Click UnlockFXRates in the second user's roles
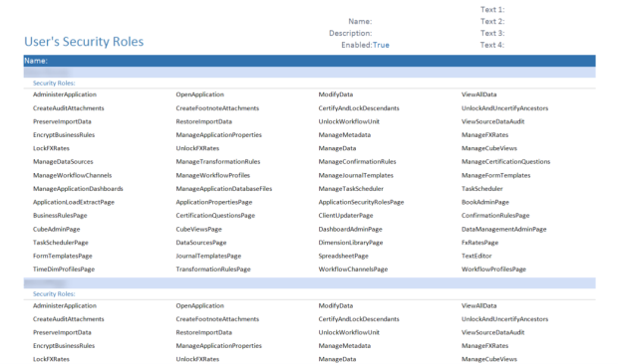618x364 pixels. (197, 359)
